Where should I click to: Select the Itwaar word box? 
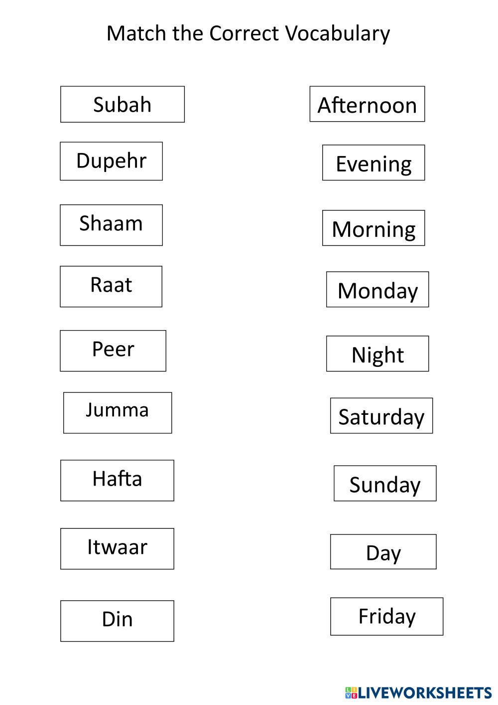coord(117,548)
